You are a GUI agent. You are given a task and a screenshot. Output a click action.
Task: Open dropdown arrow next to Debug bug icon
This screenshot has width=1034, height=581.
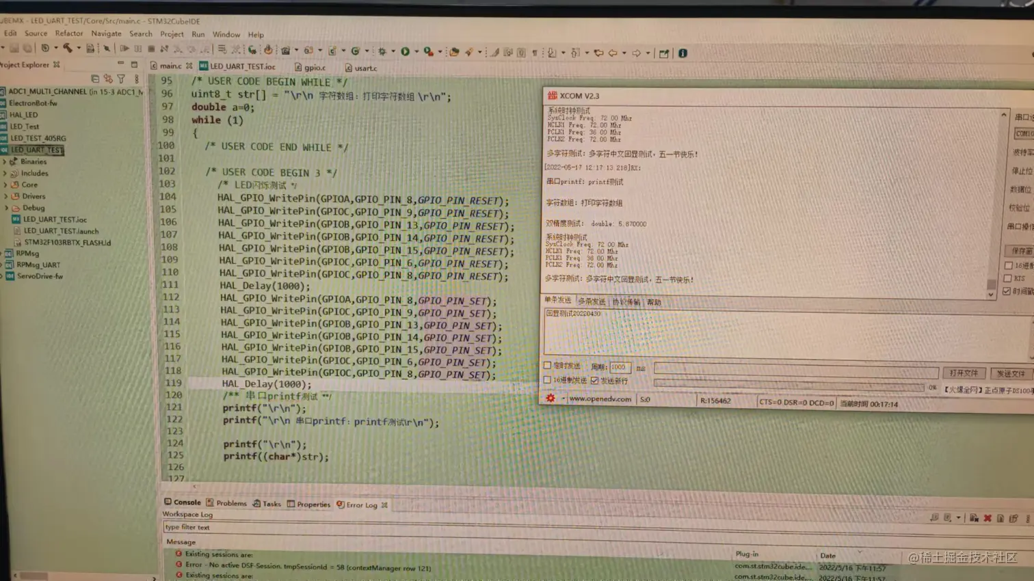[x=393, y=51]
